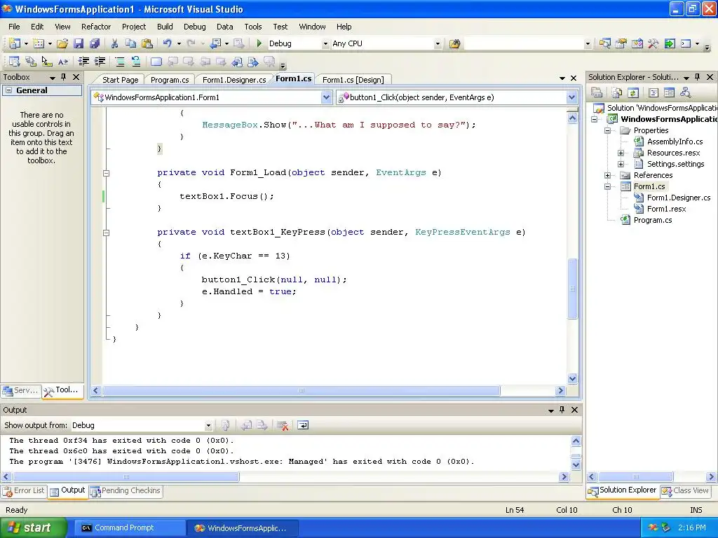The height and width of the screenshot is (538, 718).
Task: Click the Decrease Indent icon
Action: [x=83, y=62]
